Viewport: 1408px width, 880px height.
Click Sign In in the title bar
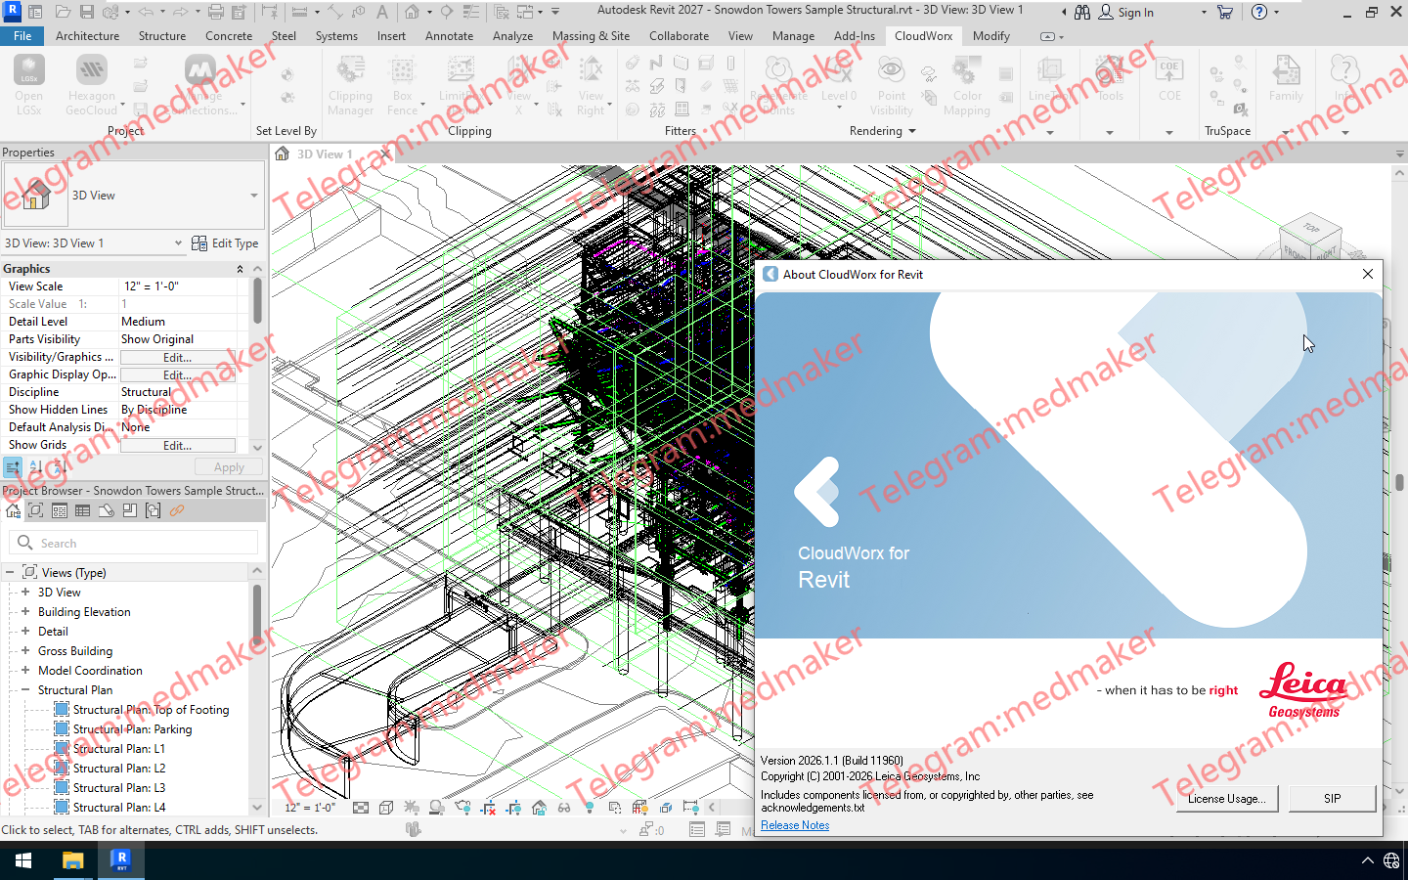click(x=1125, y=13)
